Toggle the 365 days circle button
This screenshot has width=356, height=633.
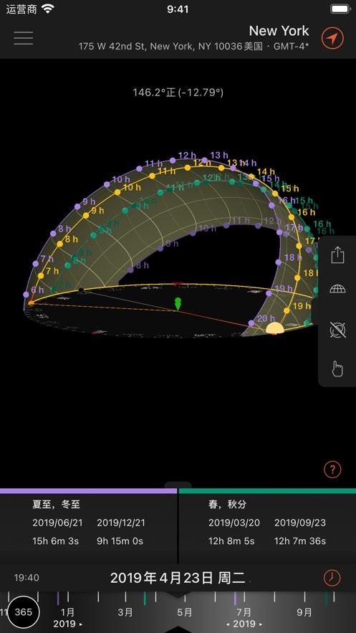click(x=24, y=612)
